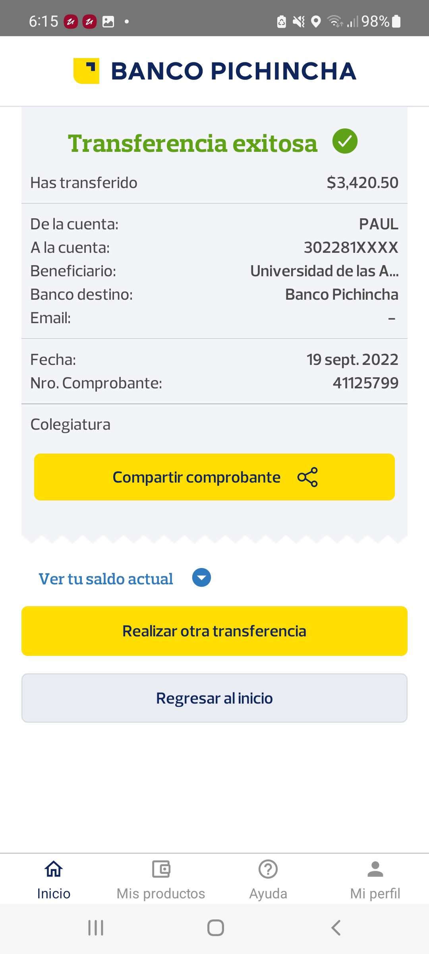Open the Ayuda question mark icon
The height and width of the screenshot is (954, 429).
tap(268, 869)
